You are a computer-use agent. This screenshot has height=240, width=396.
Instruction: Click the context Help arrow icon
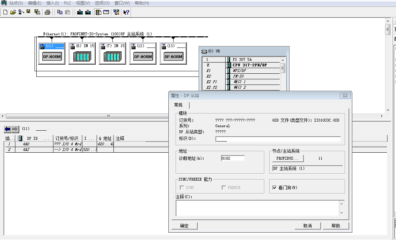(126, 12)
